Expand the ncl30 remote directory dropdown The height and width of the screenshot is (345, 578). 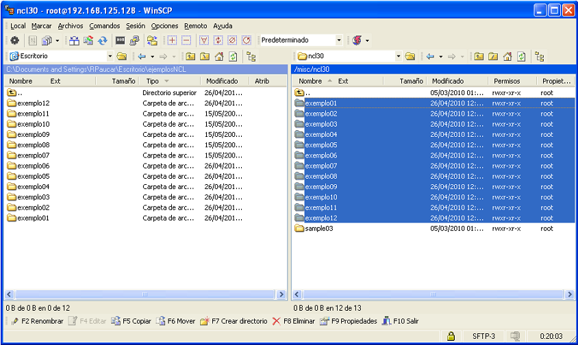398,56
